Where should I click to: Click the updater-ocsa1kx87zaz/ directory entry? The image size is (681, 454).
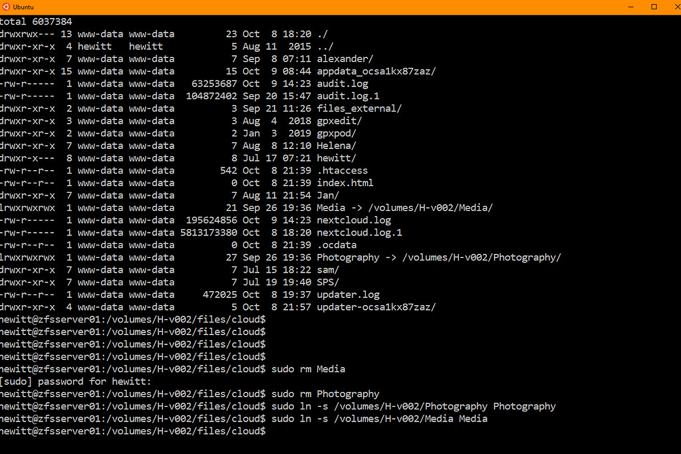click(x=376, y=307)
